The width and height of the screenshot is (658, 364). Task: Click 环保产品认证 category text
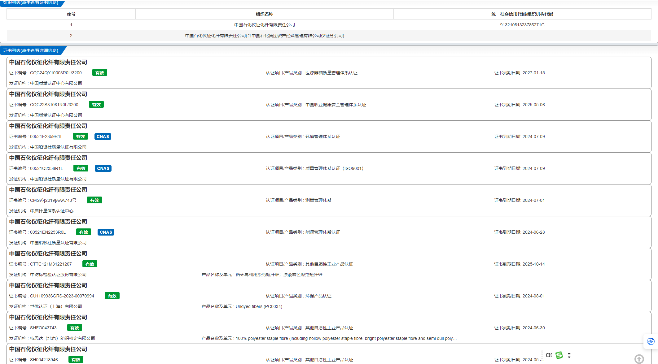[x=318, y=296]
